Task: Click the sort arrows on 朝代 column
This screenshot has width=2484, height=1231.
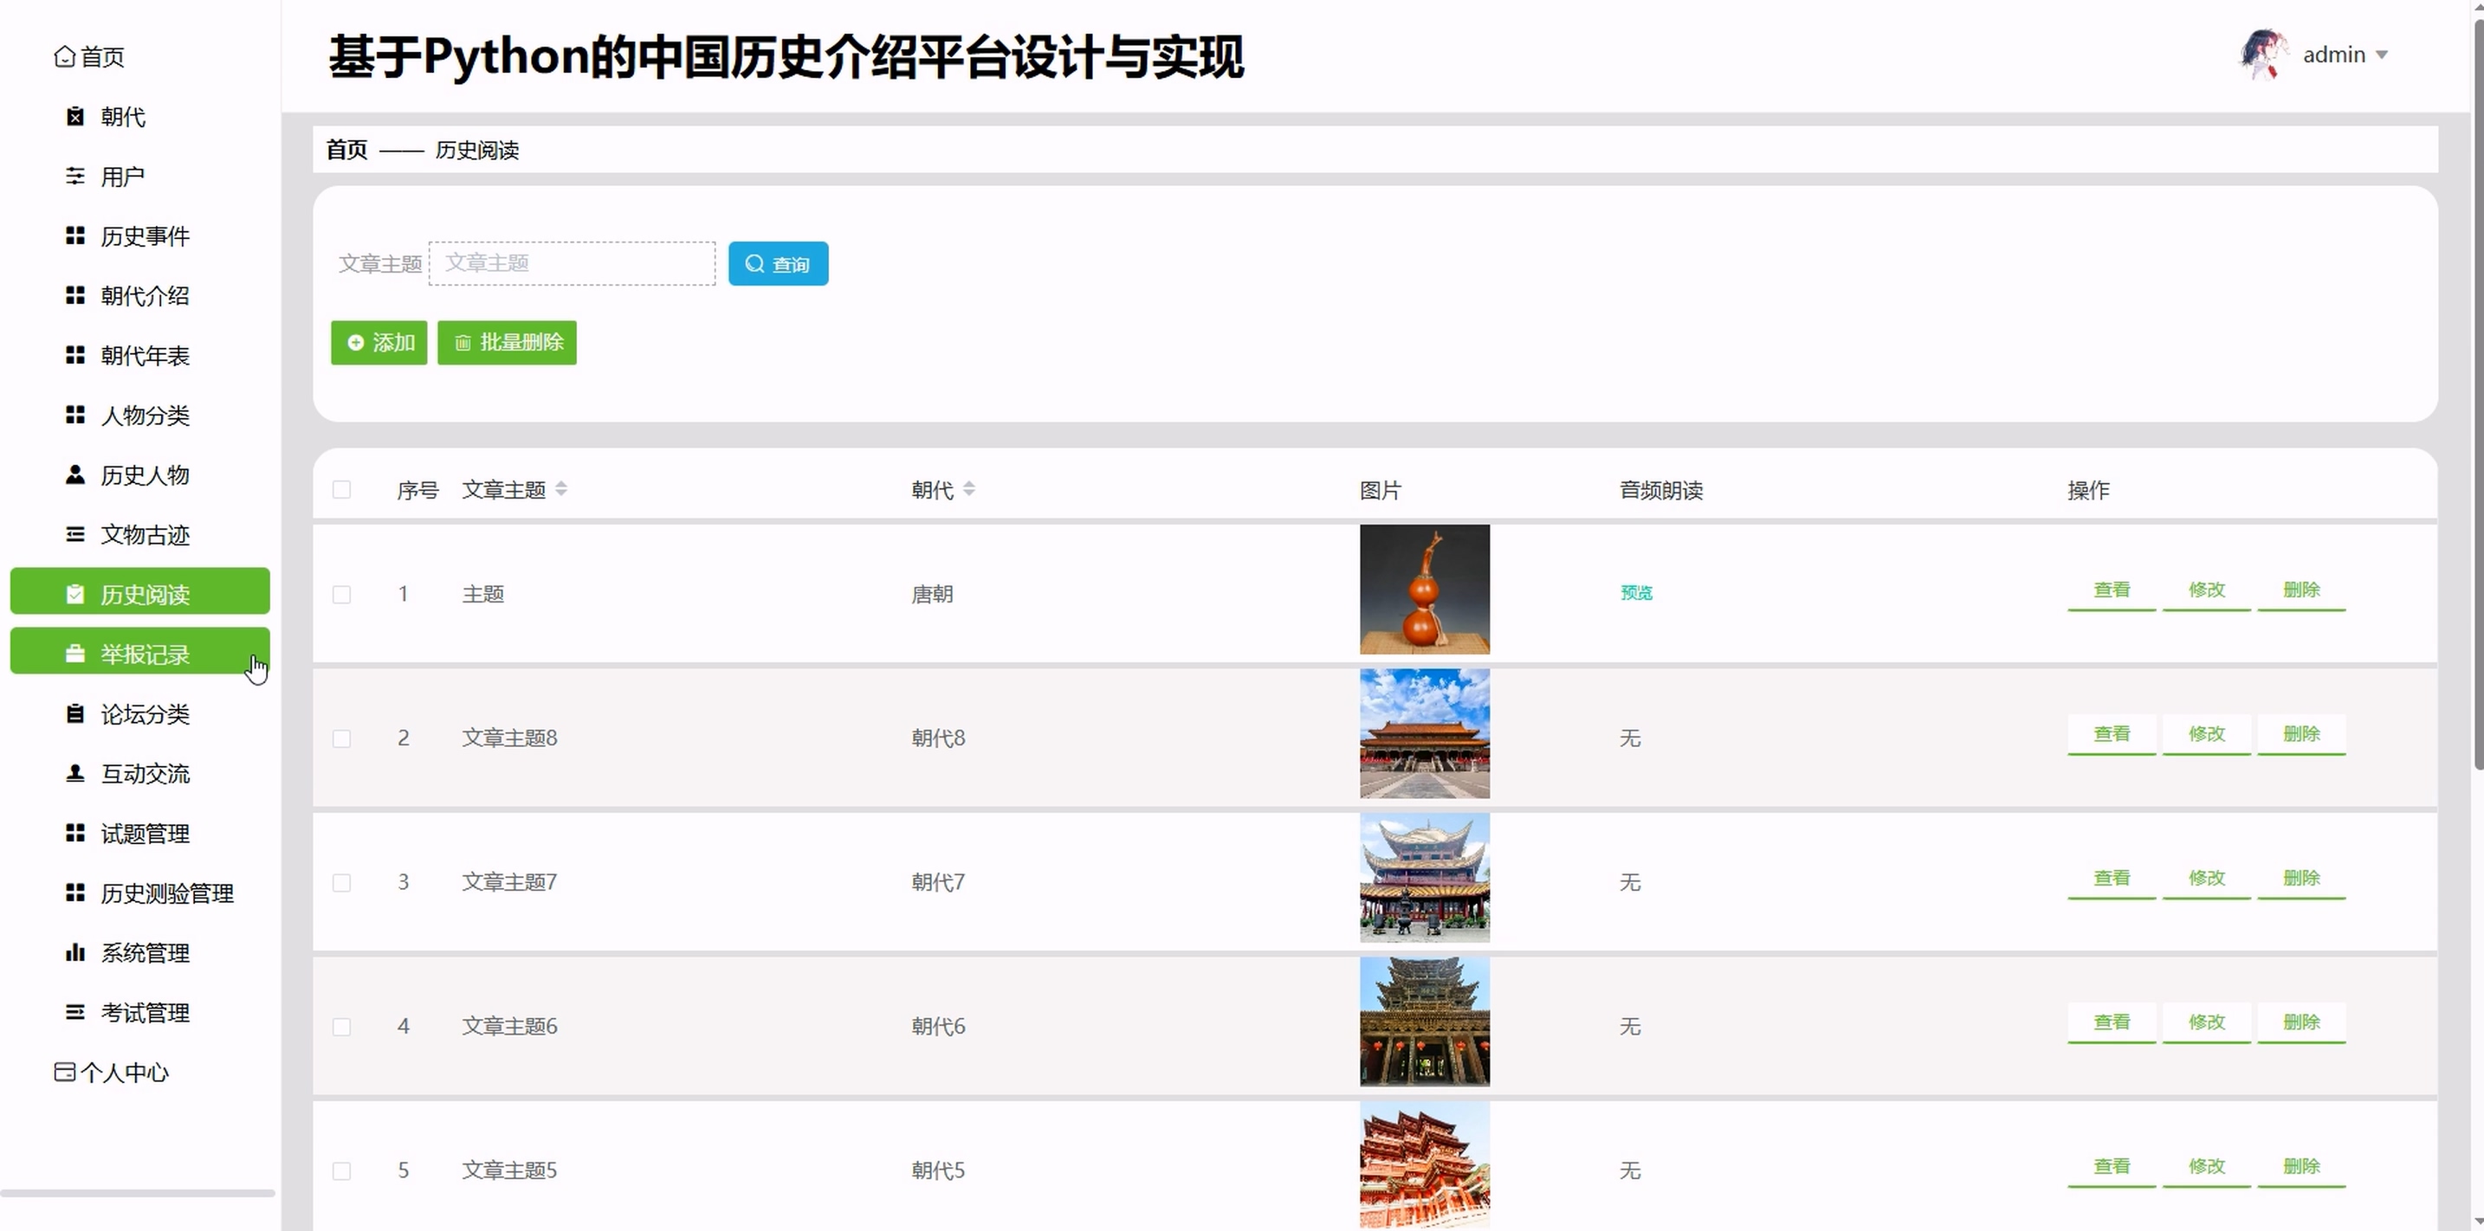Action: coord(969,489)
